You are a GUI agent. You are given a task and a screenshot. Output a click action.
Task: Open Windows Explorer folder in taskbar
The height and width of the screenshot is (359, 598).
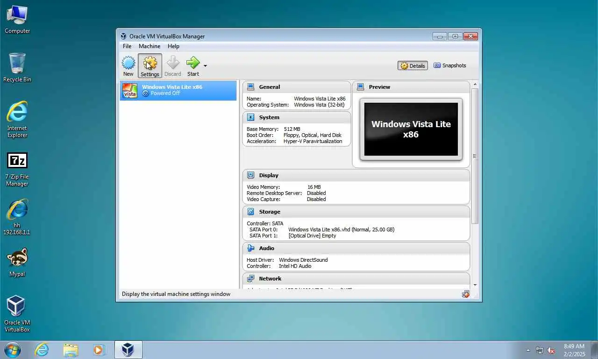(x=71, y=350)
